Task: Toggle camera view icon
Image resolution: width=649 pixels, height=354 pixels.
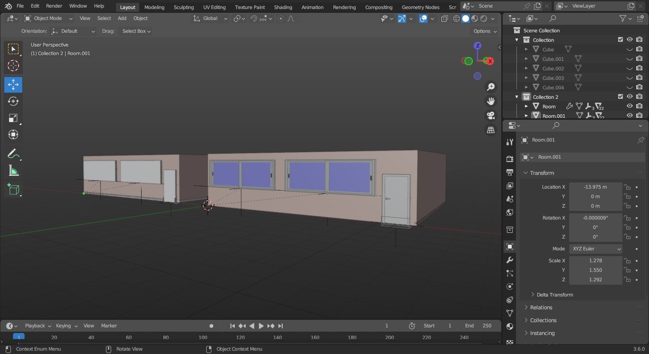Action: coord(491,115)
